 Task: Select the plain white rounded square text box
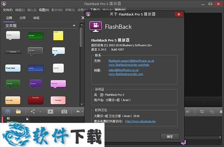(58, 68)
